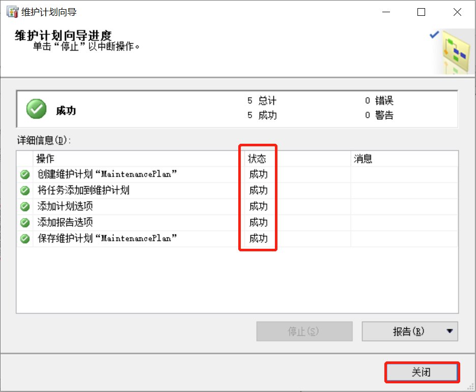
Task: Click the green check icon beside 创建维护计划 row
Action: coord(25,175)
